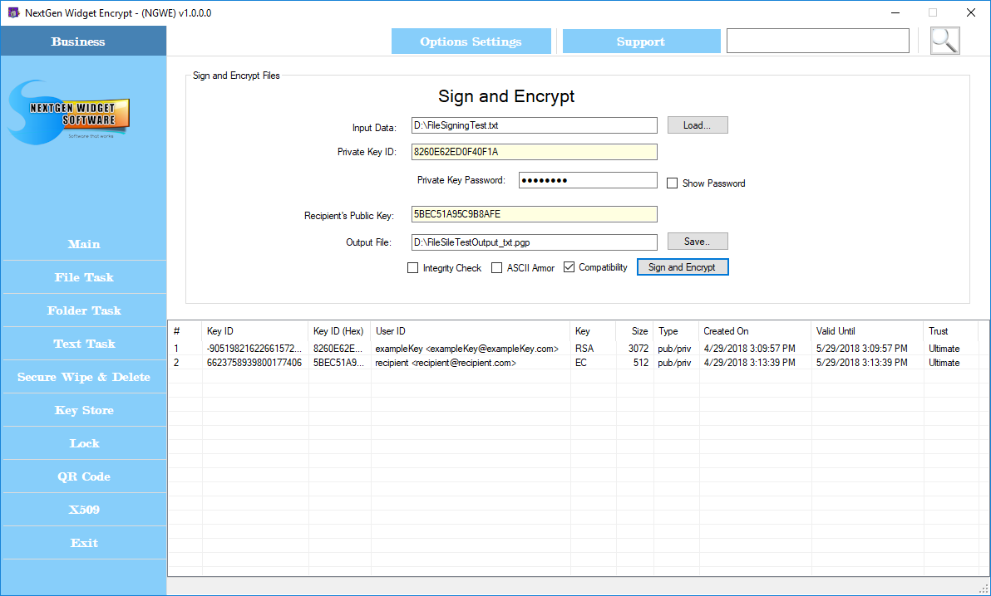The height and width of the screenshot is (596, 991).
Task: Click the Type column header
Action: 676,331
